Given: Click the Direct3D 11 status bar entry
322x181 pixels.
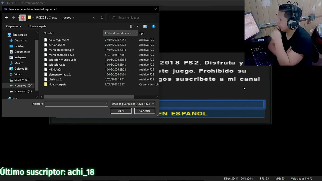Looking at the screenshot, I should pyautogui.click(x=231, y=178).
